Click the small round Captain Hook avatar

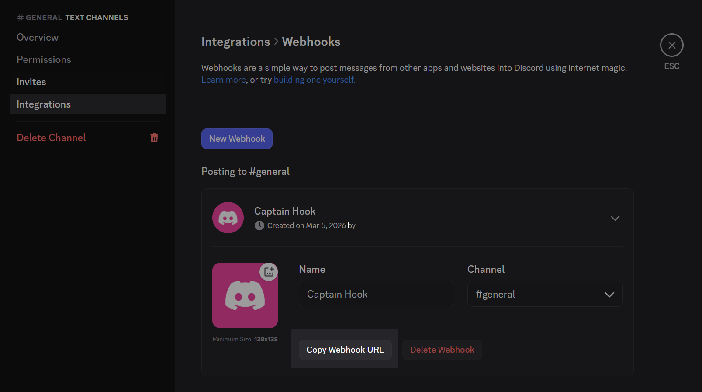coord(228,218)
